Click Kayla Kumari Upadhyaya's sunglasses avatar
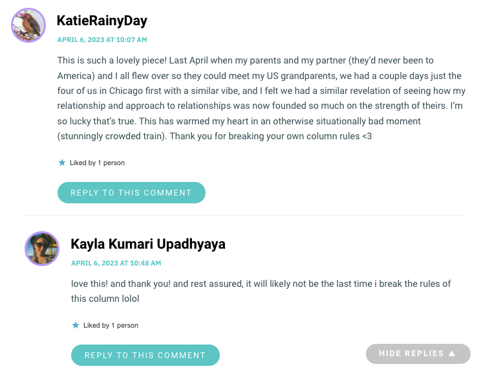Viewport: 481px width, 373px height. point(42,249)
